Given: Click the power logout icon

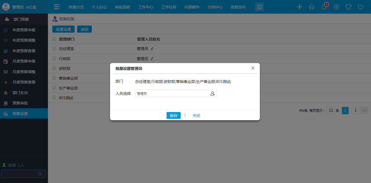Looking at the screenshot, I should pos(360,7).
